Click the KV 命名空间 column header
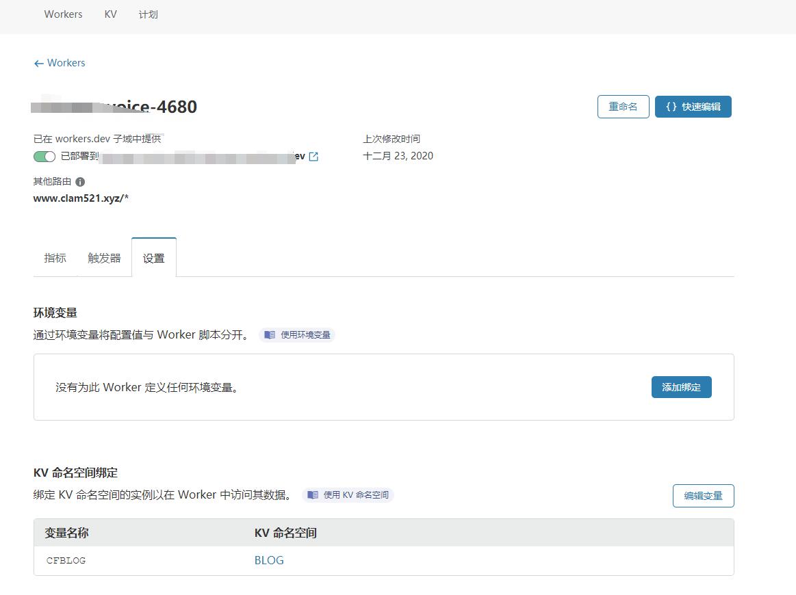Image resolution: width=796 pixels, height=595 pixels. tap(285, 533)
